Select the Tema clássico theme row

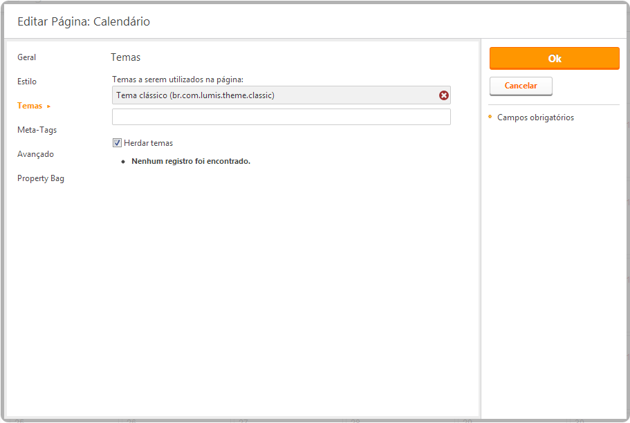pyautogui.click(x=281, y=95)
